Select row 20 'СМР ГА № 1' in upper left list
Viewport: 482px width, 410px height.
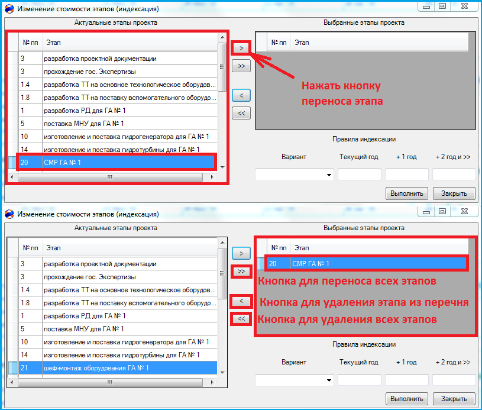pos(117,162)
